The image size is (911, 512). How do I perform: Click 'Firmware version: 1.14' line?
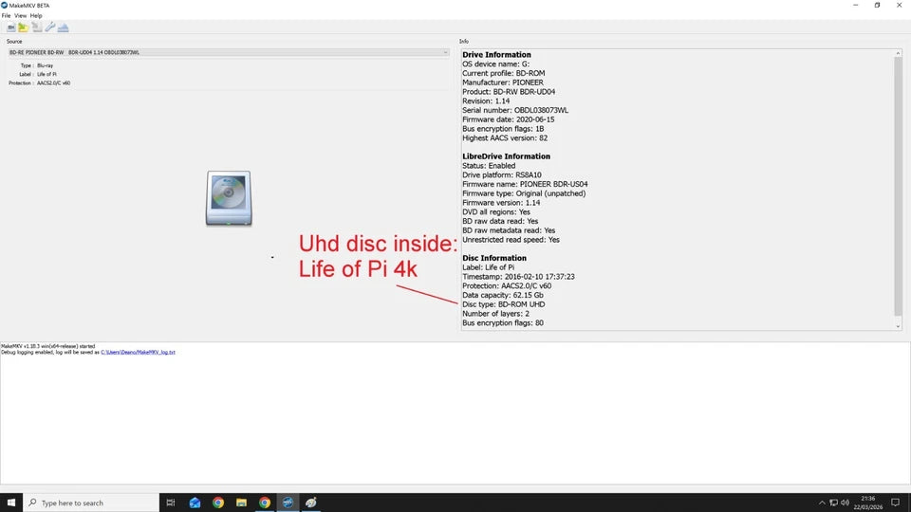(501, 203)
